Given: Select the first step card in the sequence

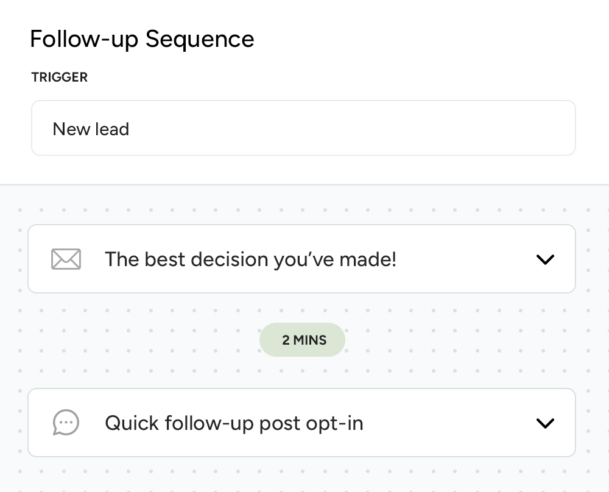Looking at the screenshot, I should click(x=302, y=259).
